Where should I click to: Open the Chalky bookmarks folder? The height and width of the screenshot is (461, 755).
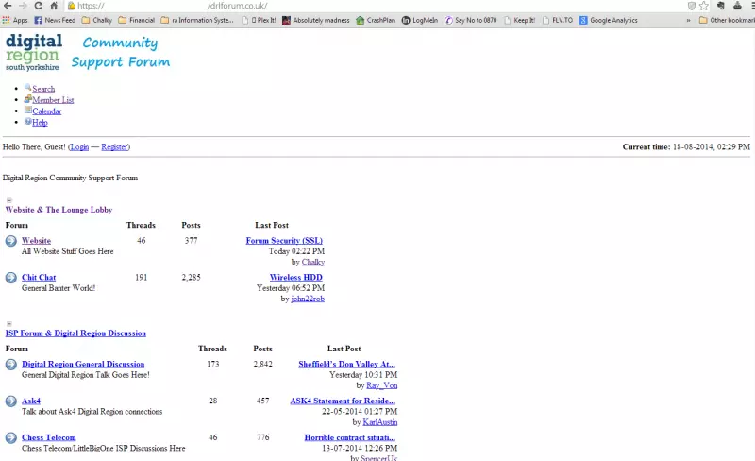[97, 20]
